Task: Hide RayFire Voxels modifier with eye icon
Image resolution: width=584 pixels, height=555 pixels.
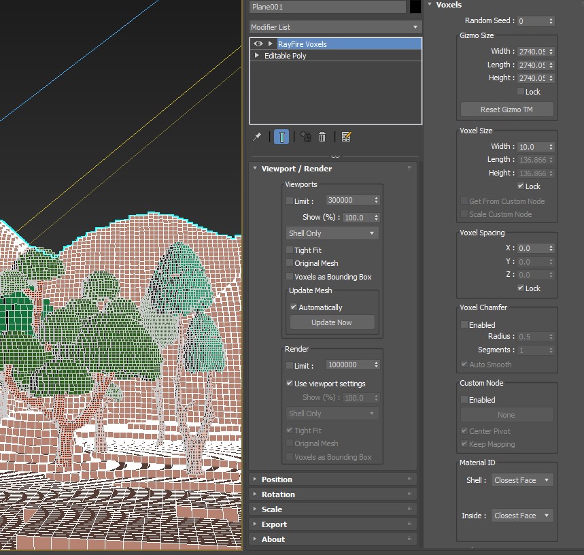Action: click(x=258, y=44)
